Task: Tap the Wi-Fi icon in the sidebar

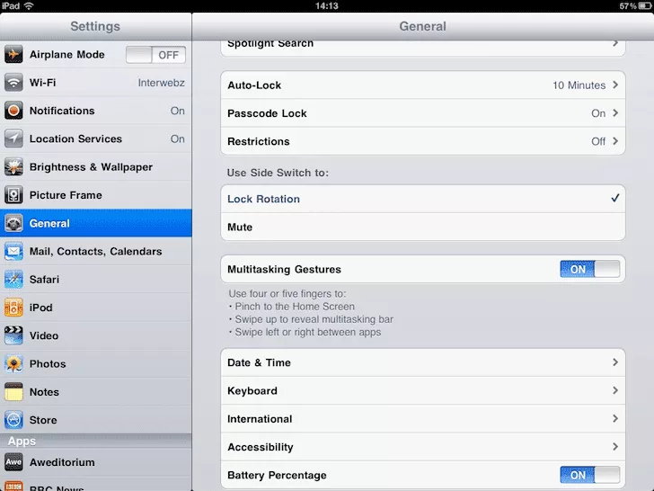Action: (x=13, y=83)
